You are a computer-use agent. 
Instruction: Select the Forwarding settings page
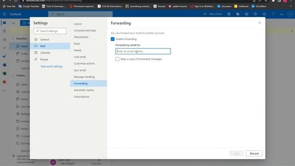point(88,83)
